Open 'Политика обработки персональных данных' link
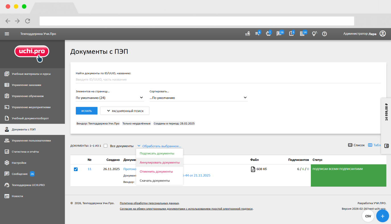 [x=149, y=203]
